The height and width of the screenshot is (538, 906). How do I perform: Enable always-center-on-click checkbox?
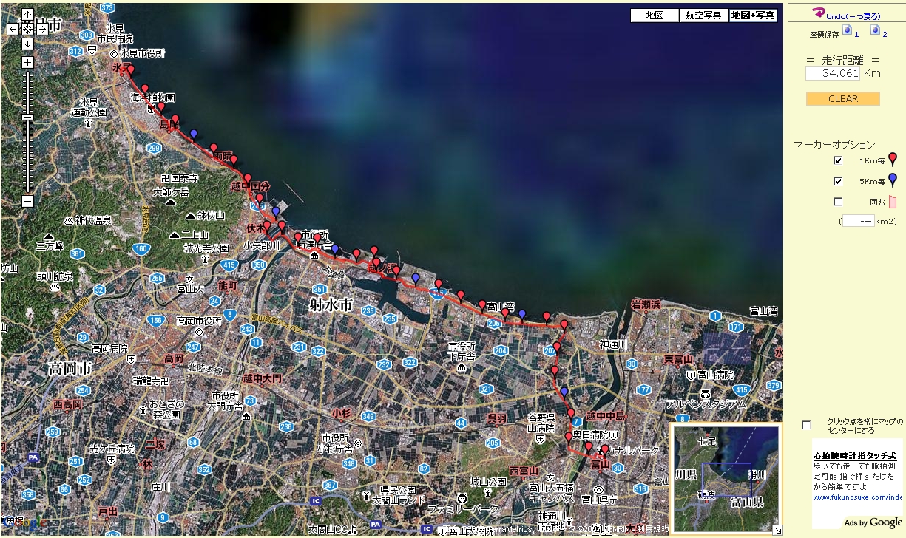click(x=806, y=425)
